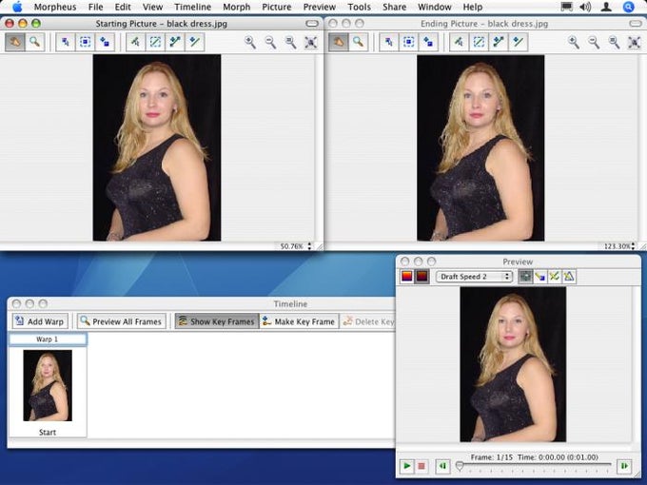
Task: Open the Picture menu
Action: tap(277, 7)
